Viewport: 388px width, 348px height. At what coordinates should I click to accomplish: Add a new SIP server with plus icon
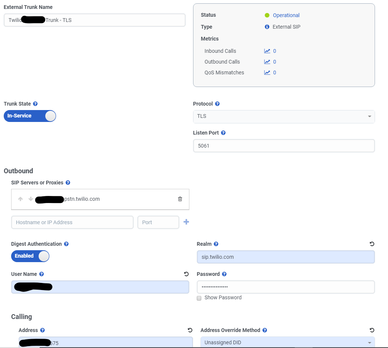coord(186,222)
